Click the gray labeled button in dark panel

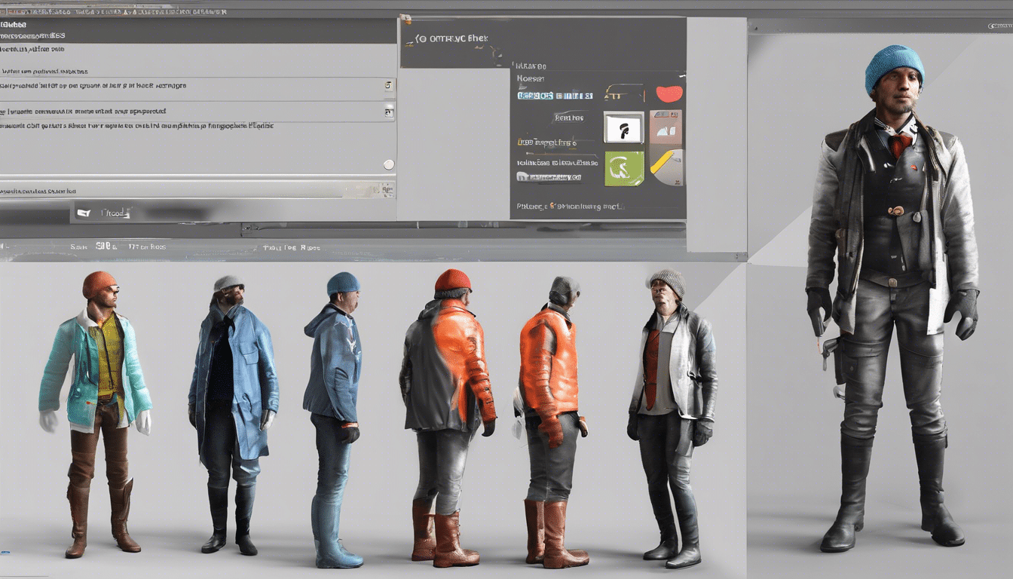568,118
